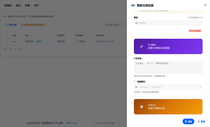The height and width of the screenshot is (127, 210).
Task: Click the deepseek-v3 model tag
Action: pyautogui.click(x=156, y=87)
